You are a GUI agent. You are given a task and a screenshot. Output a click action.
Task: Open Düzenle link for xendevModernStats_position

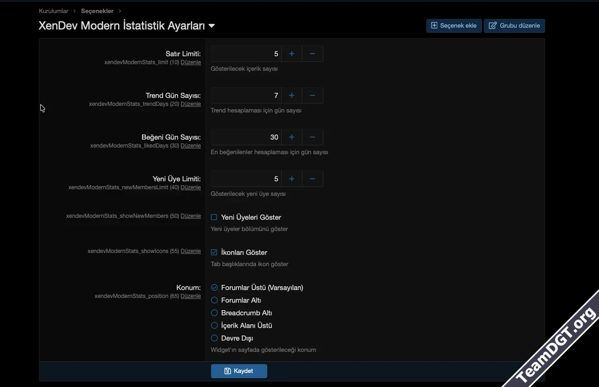point(191,296)
